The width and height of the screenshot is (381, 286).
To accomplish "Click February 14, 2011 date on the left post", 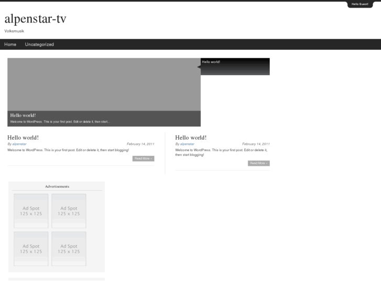I will pyautogui.click(x=140, y=144).
